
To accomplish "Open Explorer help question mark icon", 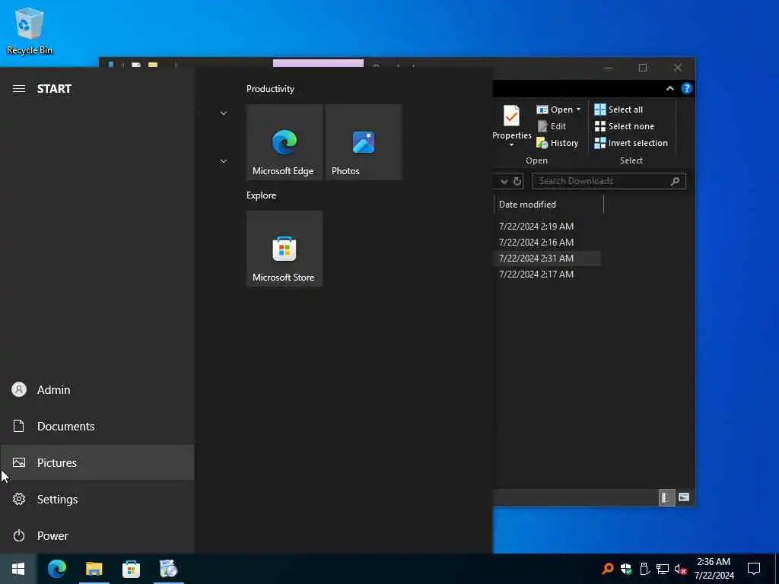I will click(687, 88).
